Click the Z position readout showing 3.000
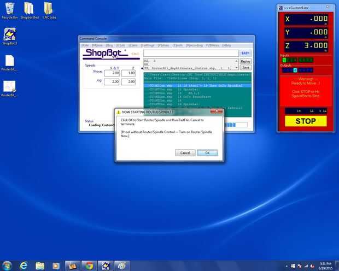 (306, 46)
